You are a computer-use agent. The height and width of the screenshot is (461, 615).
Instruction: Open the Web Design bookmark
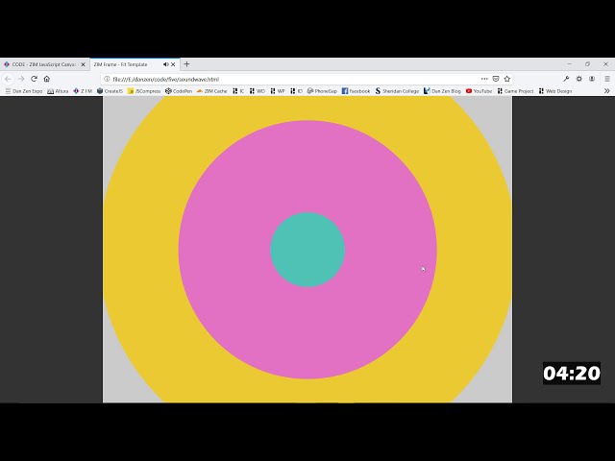point(555,91)
